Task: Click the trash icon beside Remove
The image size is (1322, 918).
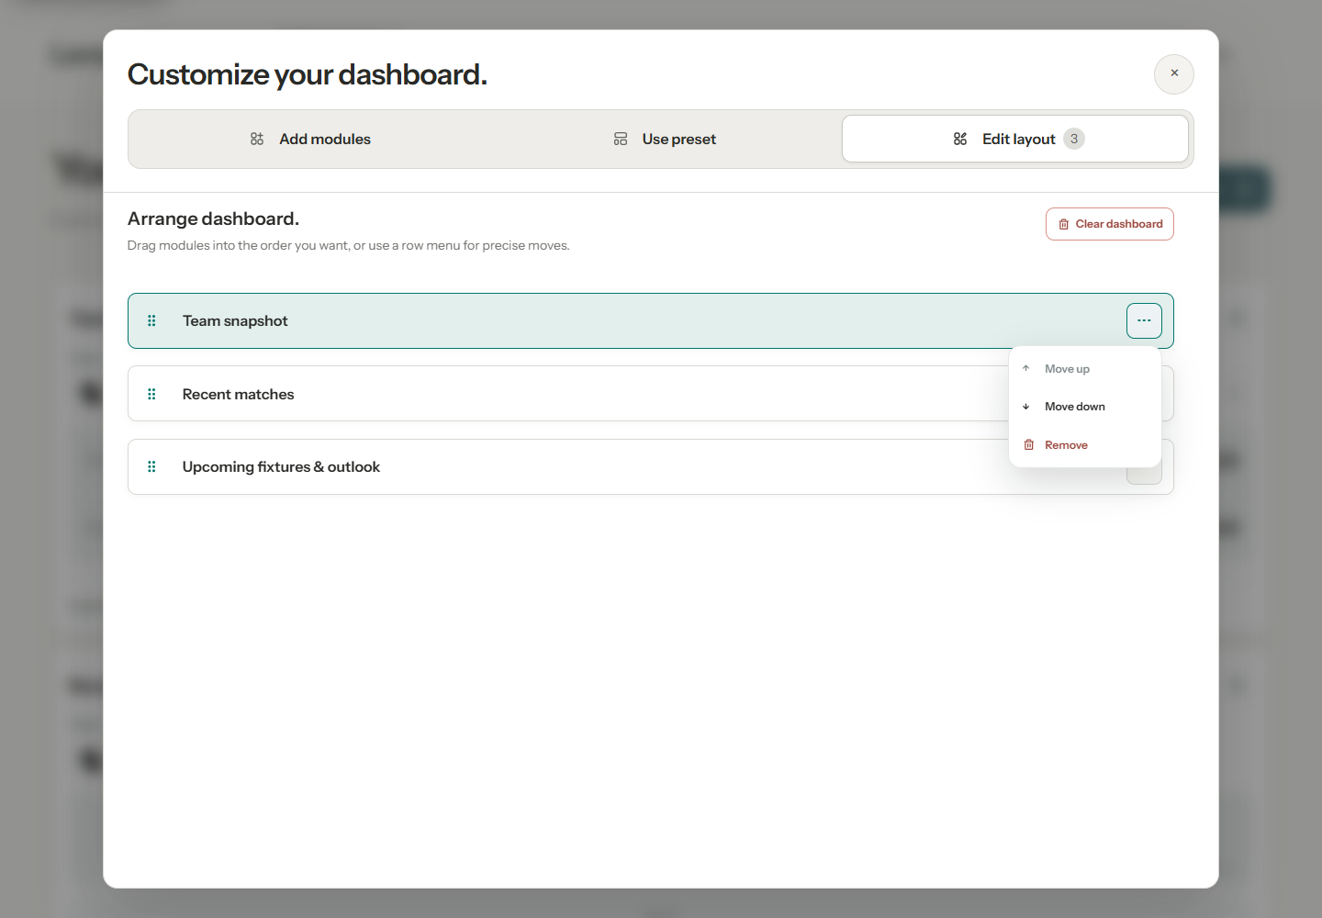Action: (x=1029, y=444)
